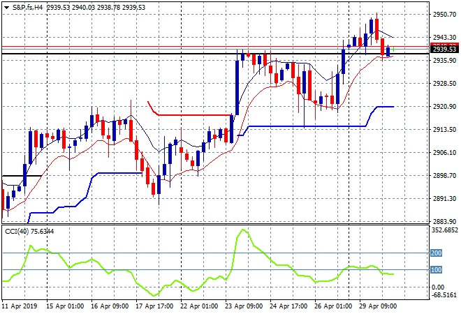Click the current price tag 2939.53
Image resolution: width=461 pixels, height=314 pixels.
click(x=444, y=50)
